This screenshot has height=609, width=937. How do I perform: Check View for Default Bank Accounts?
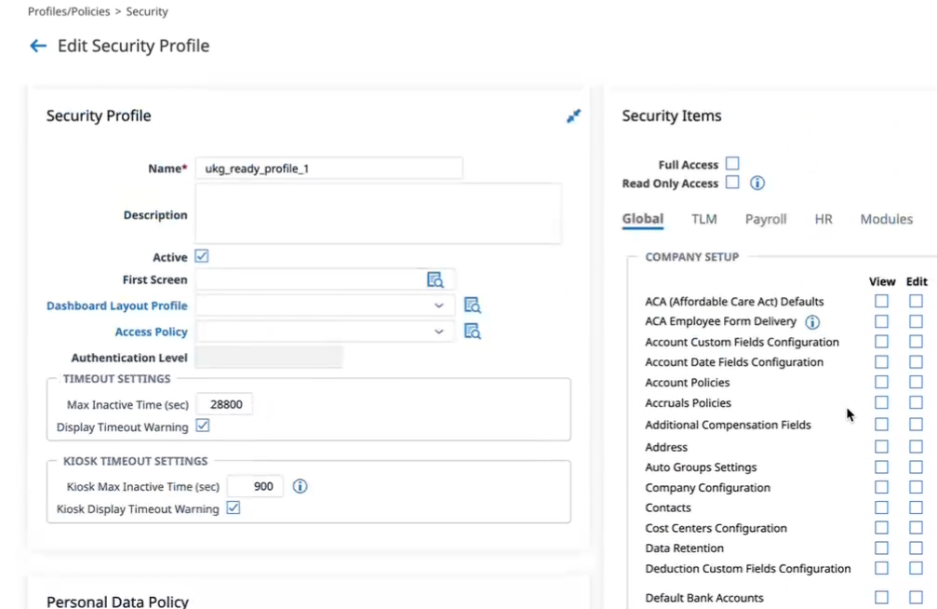pos(881,597)
